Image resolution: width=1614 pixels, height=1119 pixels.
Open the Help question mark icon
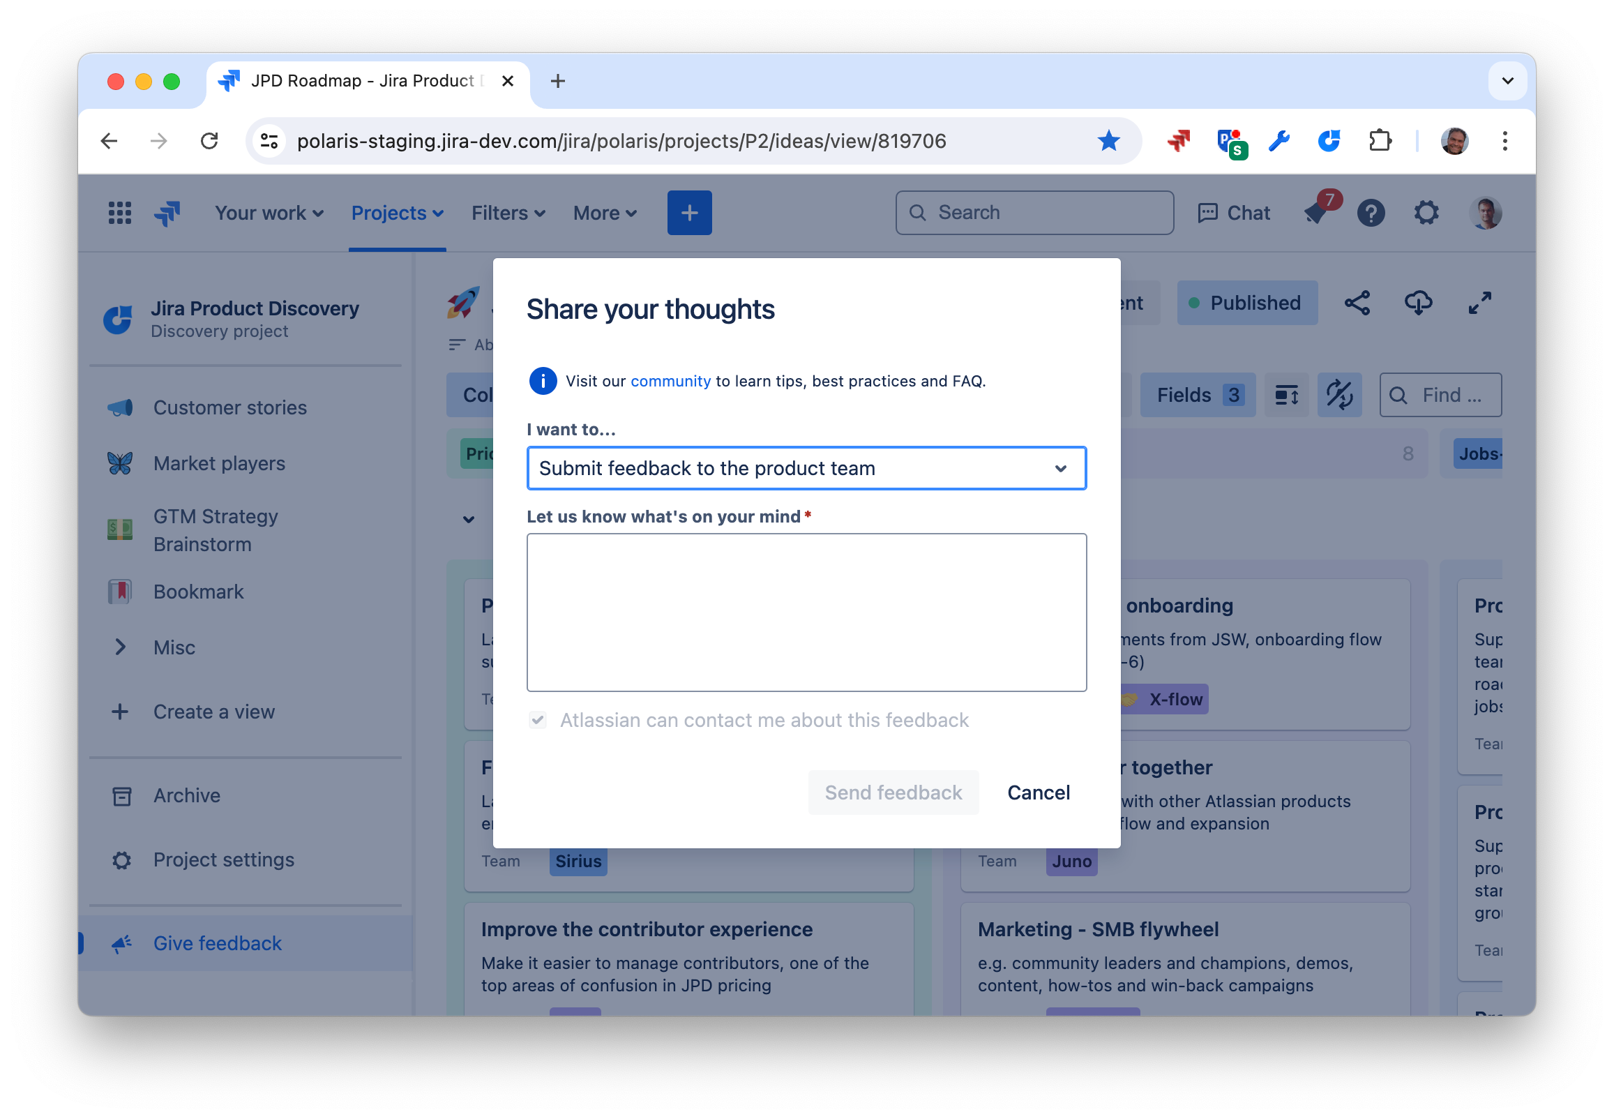[x=1371, y=213]
